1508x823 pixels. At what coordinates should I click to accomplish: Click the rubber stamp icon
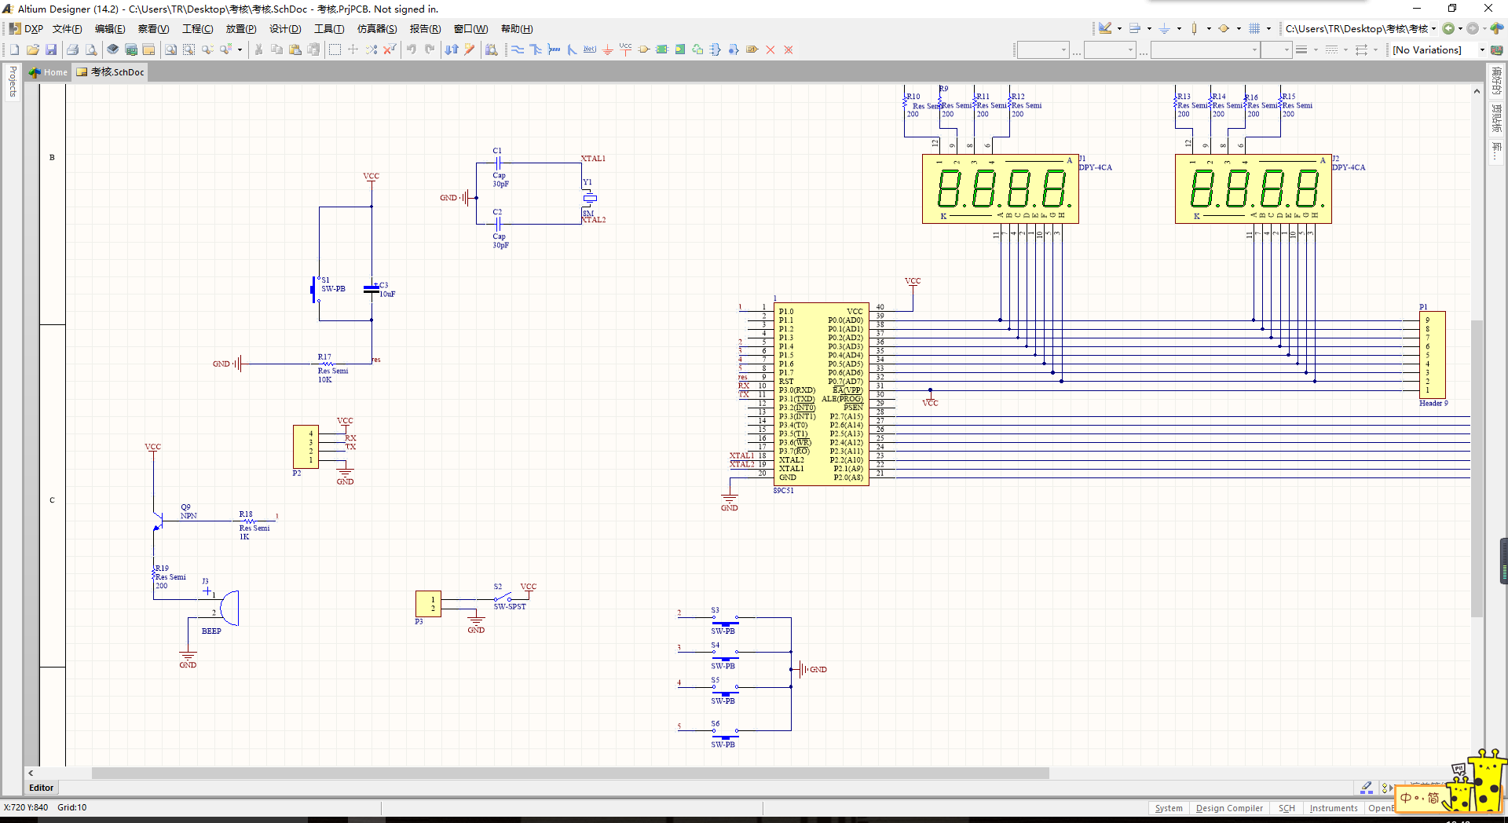[x=313, y=49]
